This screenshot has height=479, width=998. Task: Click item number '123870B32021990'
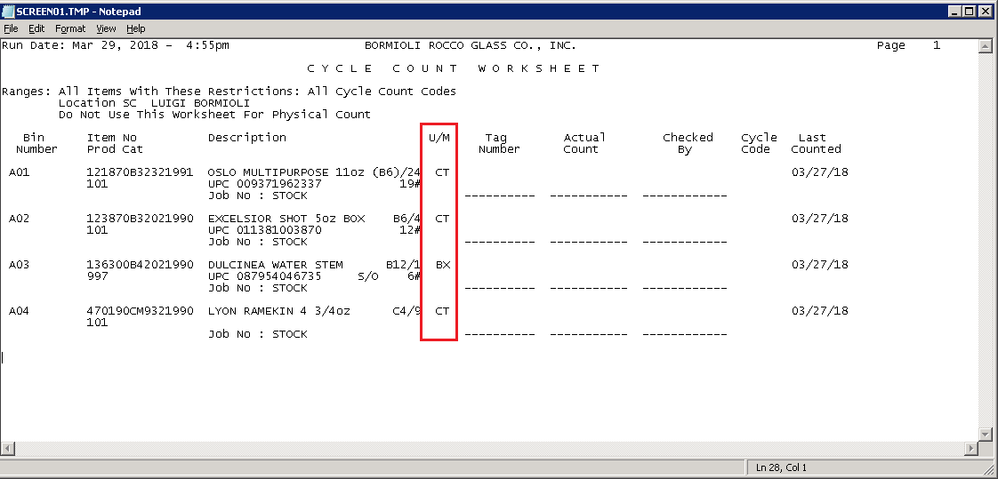click(140, 219)
